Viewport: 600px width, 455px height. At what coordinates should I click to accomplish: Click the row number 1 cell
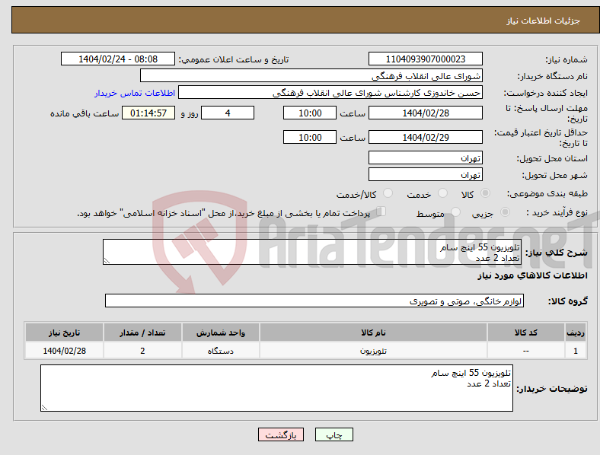tap(576, 351)
